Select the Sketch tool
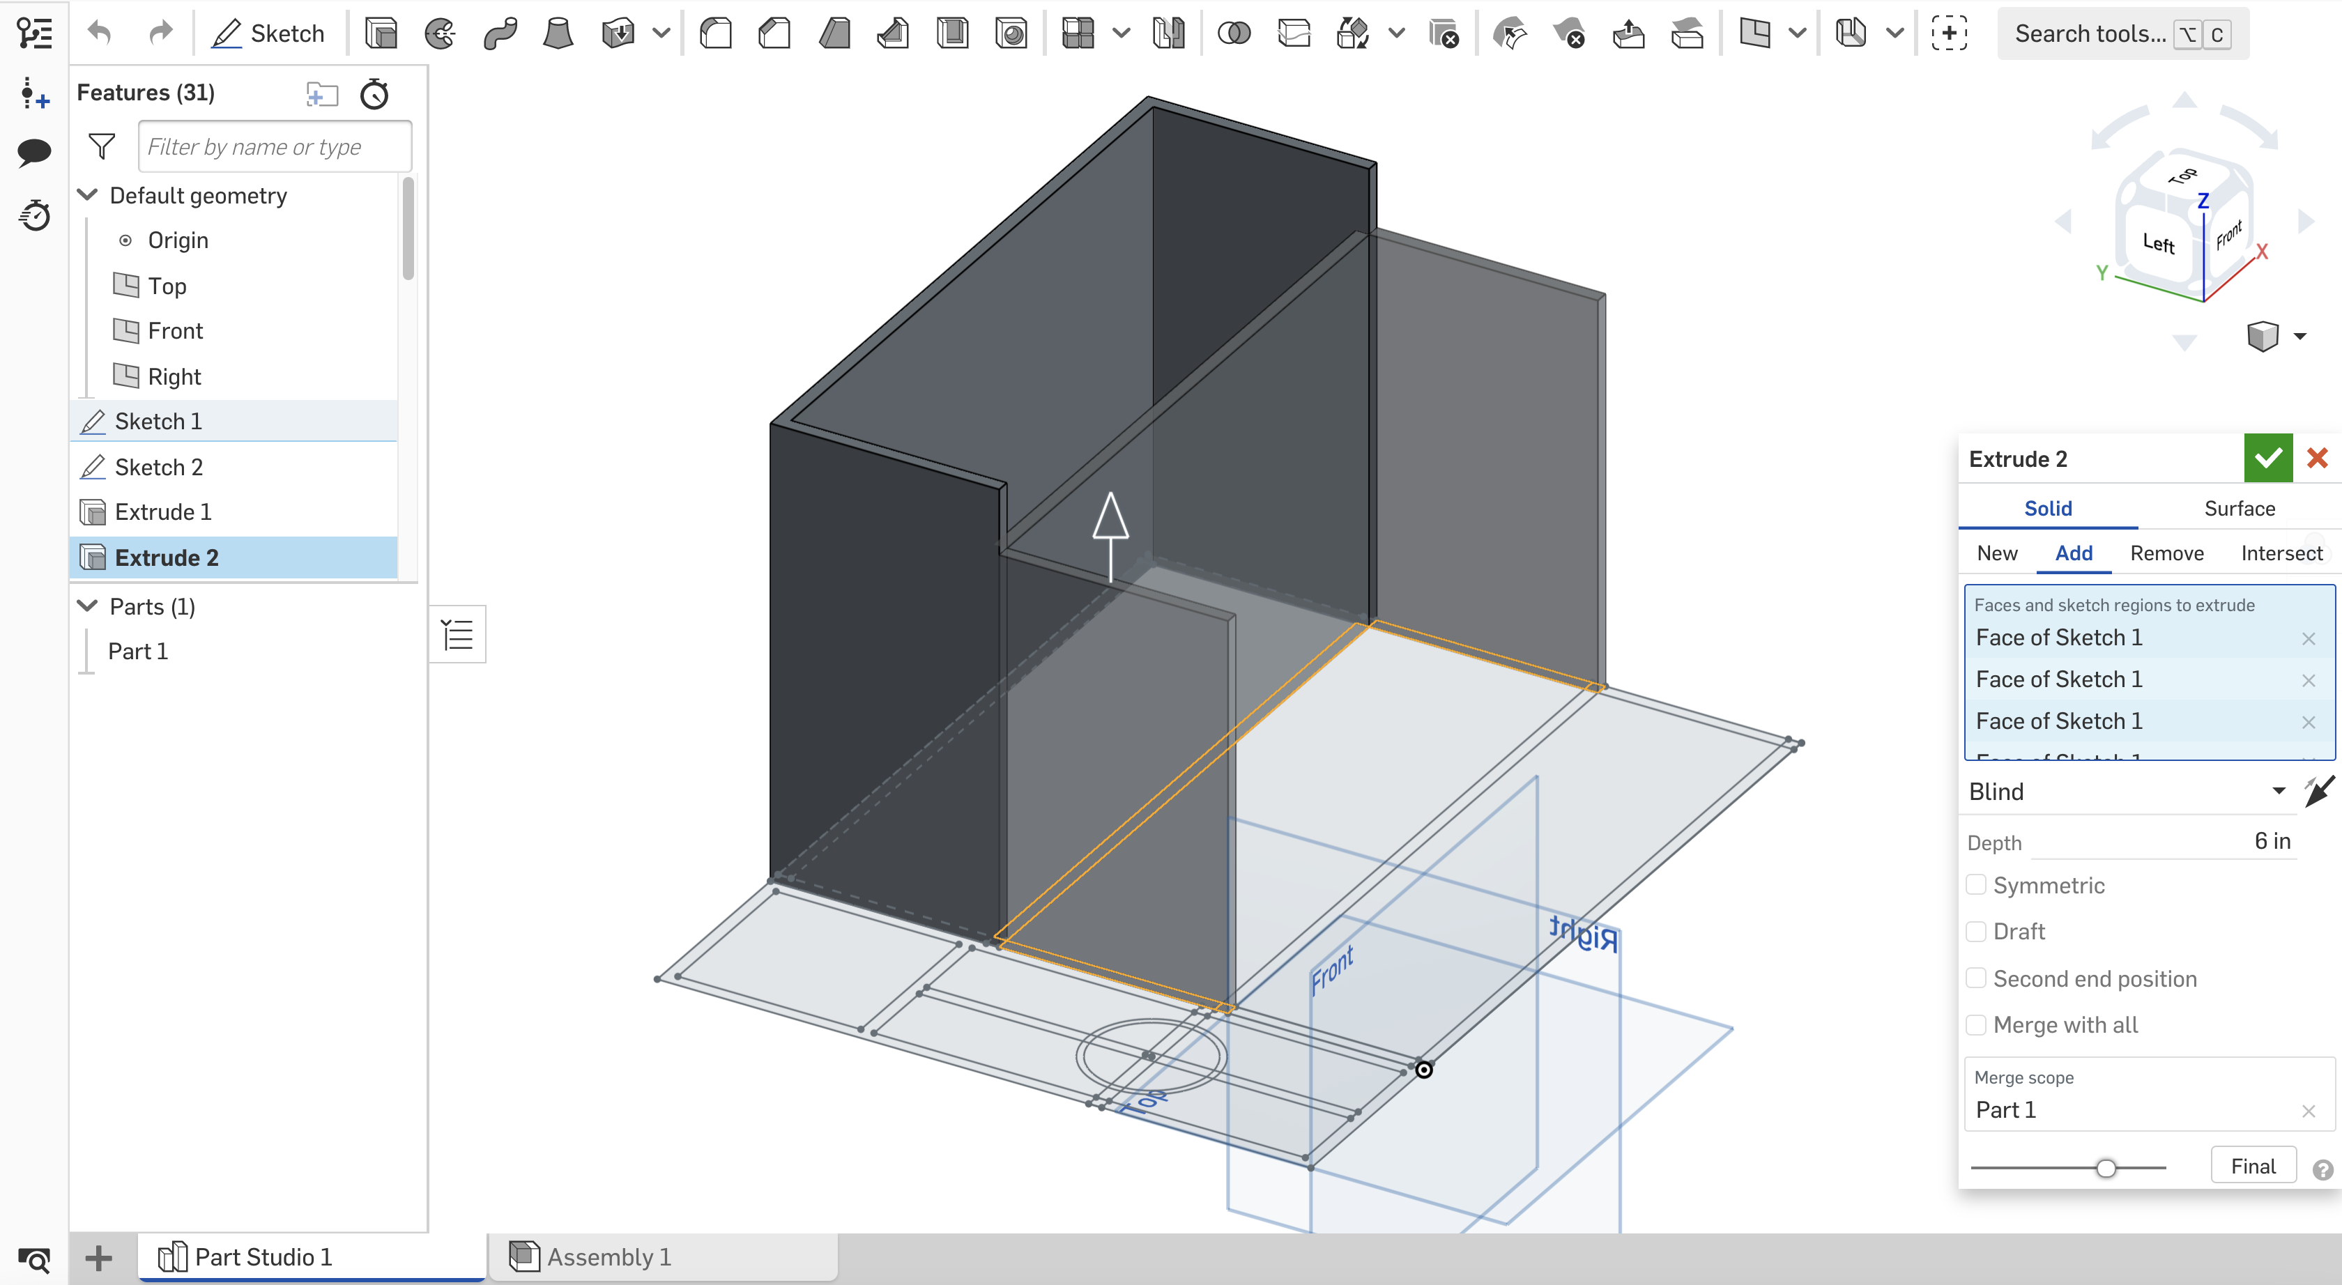Image resolution: width=2342 pixels, height=1285 pixels. point(270,33)
